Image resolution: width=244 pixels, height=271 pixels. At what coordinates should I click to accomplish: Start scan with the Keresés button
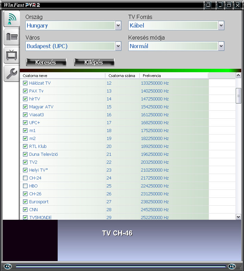tap(46, 62)
